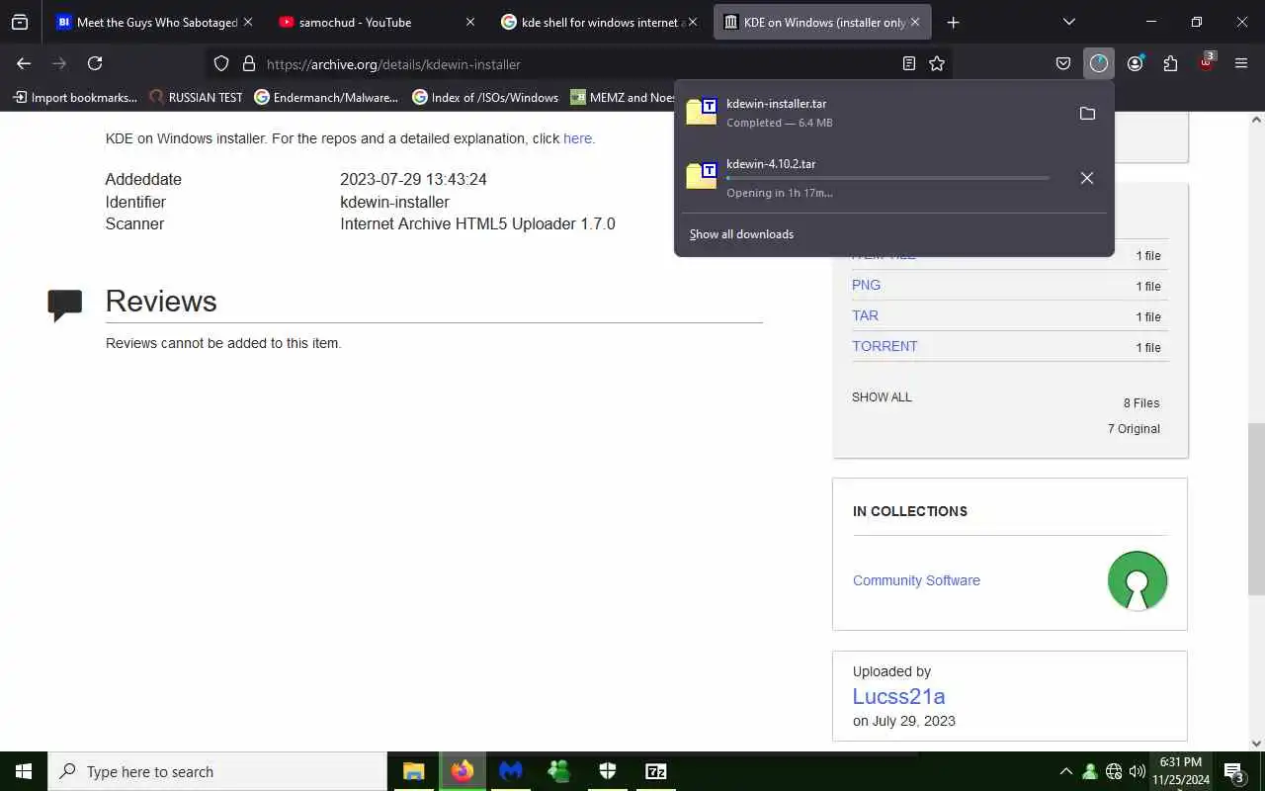Open new tab with plus button
The width and height of the screenshot is (1265, 791).
[953, 22]
